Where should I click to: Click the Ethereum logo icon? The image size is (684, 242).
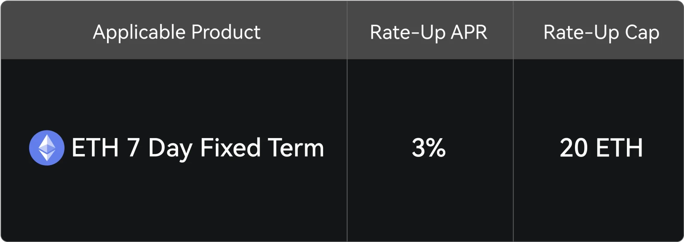(47, 148)
